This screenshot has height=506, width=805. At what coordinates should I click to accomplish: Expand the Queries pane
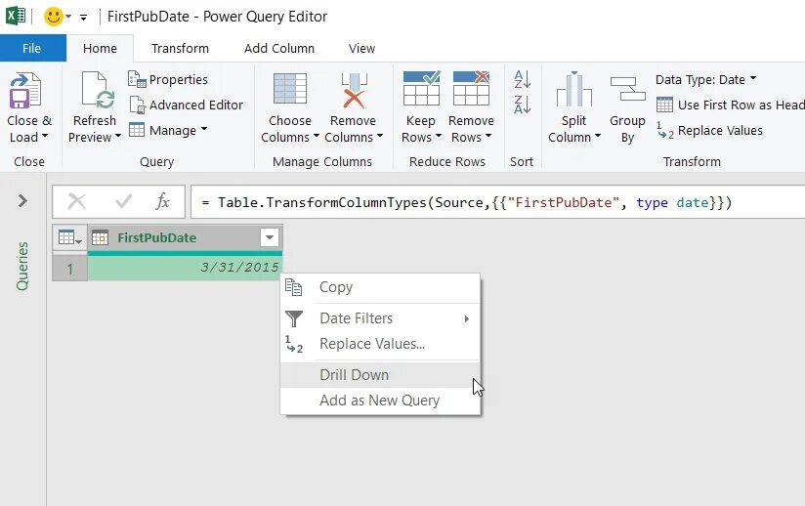[x=22, y=200]
